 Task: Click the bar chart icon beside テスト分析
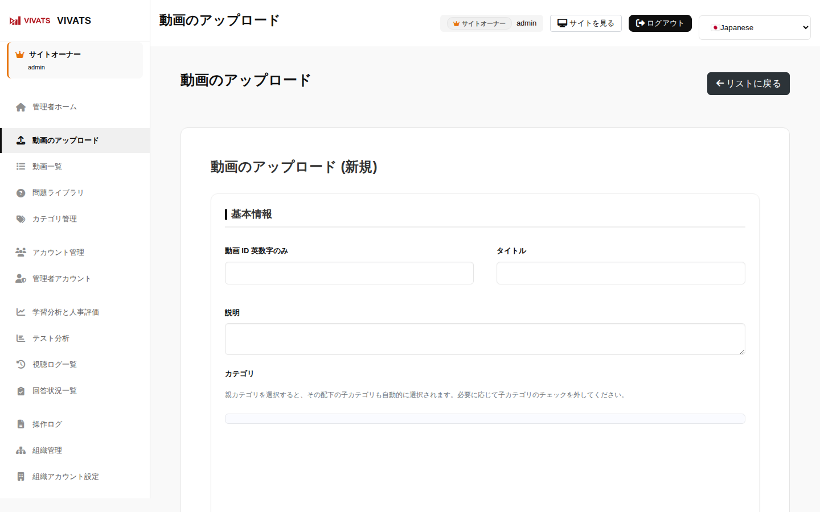click(21, 338)
